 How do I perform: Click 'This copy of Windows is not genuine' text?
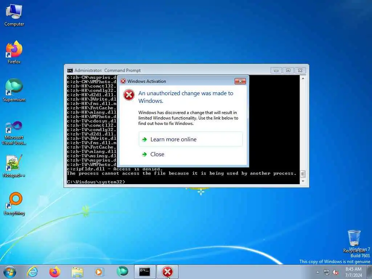click(x=335, y=262)
